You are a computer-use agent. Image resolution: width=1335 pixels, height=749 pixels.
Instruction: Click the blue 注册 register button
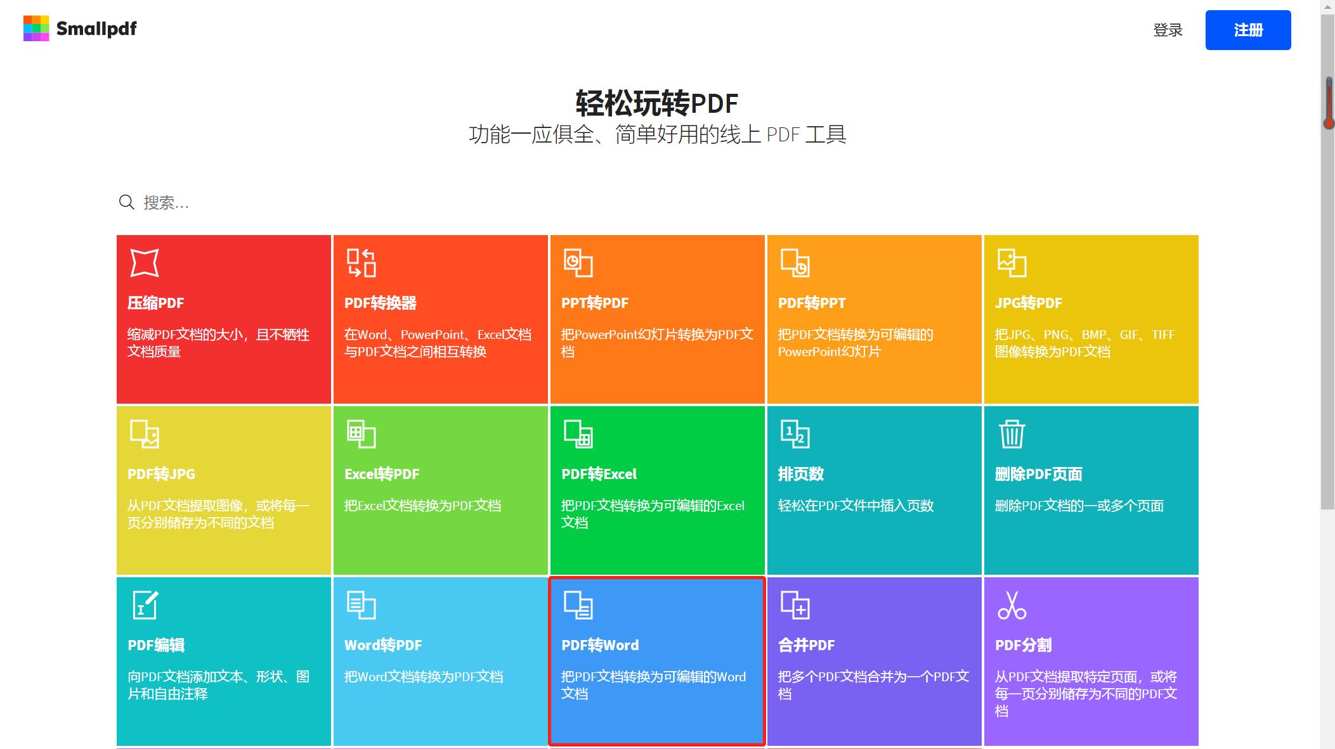[1247, 30]
